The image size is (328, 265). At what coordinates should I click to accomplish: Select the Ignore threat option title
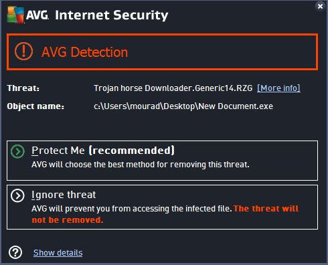click(64, 195)
